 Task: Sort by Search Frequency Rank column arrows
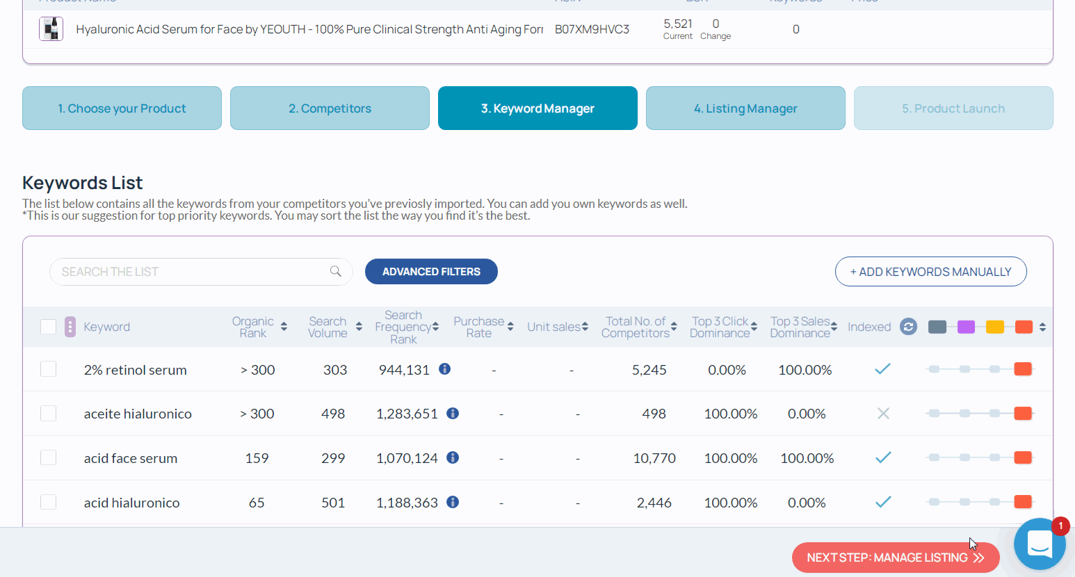pyautogui.click(x=435, y=327)
